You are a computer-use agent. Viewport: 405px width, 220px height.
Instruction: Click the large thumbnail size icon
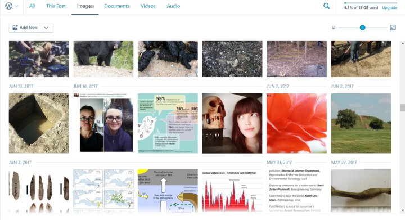393,28
